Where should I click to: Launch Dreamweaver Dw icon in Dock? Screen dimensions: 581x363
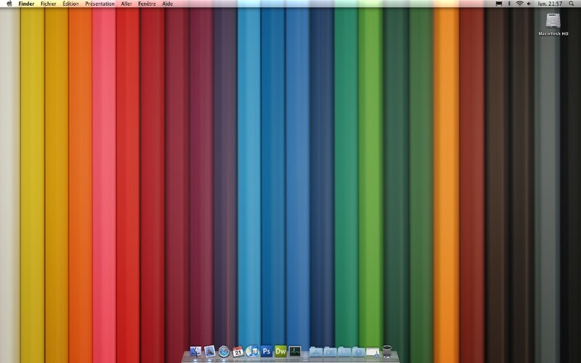click(x=280, y=351)
